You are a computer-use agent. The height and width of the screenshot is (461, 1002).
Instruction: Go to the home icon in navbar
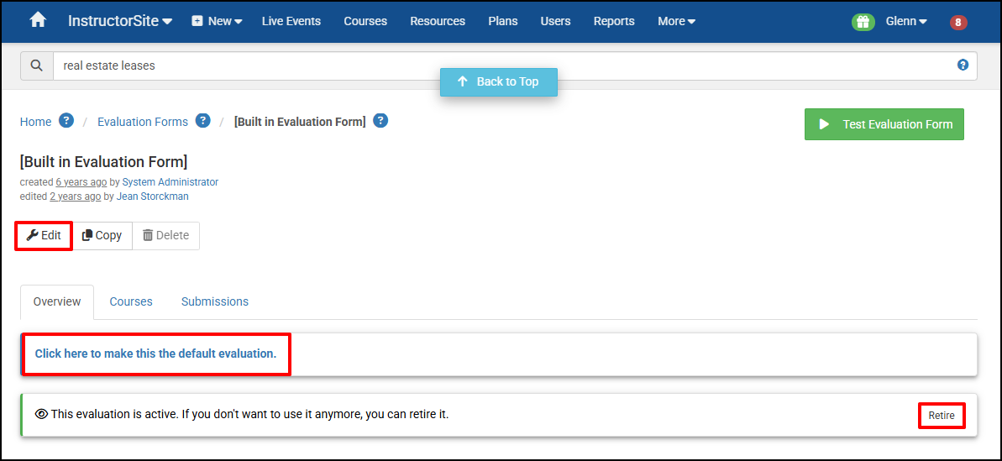tap(38, 20)
